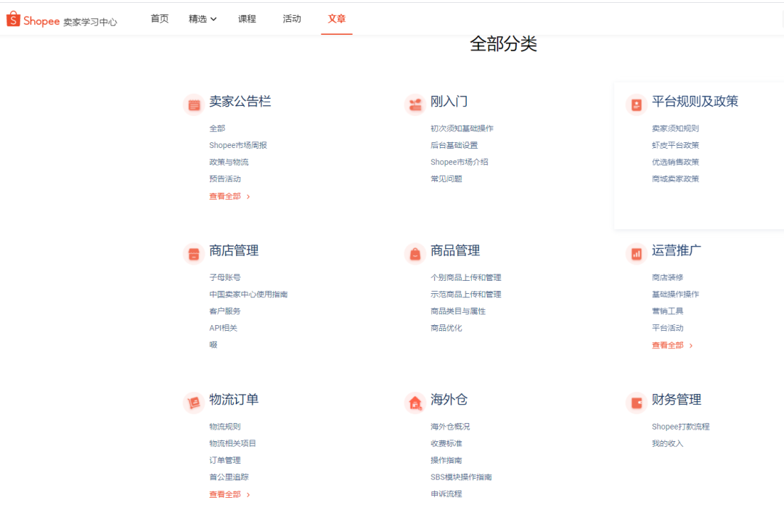Open 商店装修 link

(x=668, y=277)
